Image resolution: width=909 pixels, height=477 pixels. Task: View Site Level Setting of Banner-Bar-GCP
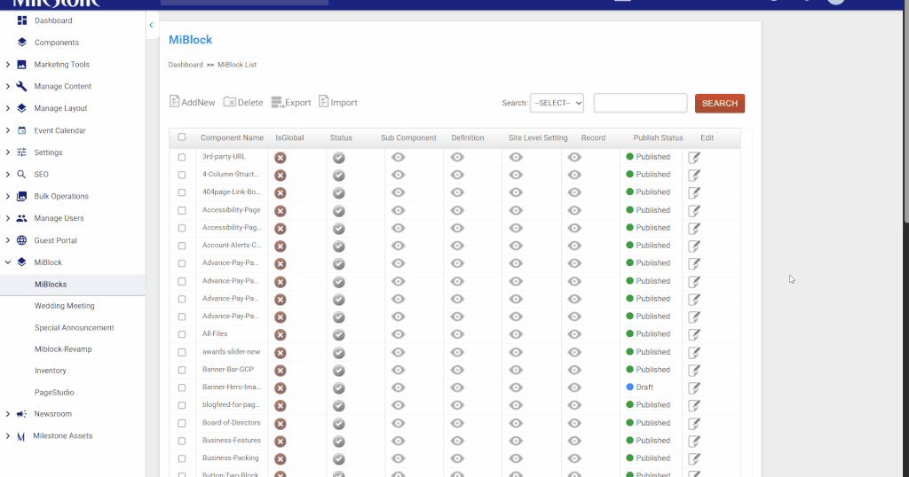click(x=516, y=370)
